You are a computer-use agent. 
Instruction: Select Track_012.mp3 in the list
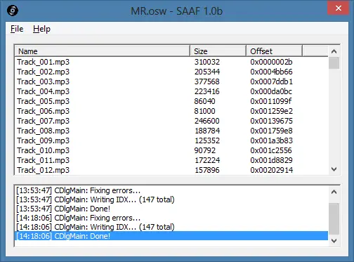pyautogui.click(x=44, y=170)
